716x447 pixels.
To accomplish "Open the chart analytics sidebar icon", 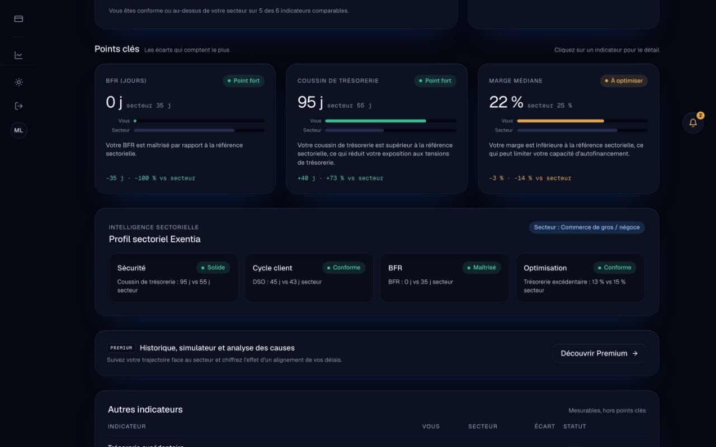I will [x=18, y=55].
